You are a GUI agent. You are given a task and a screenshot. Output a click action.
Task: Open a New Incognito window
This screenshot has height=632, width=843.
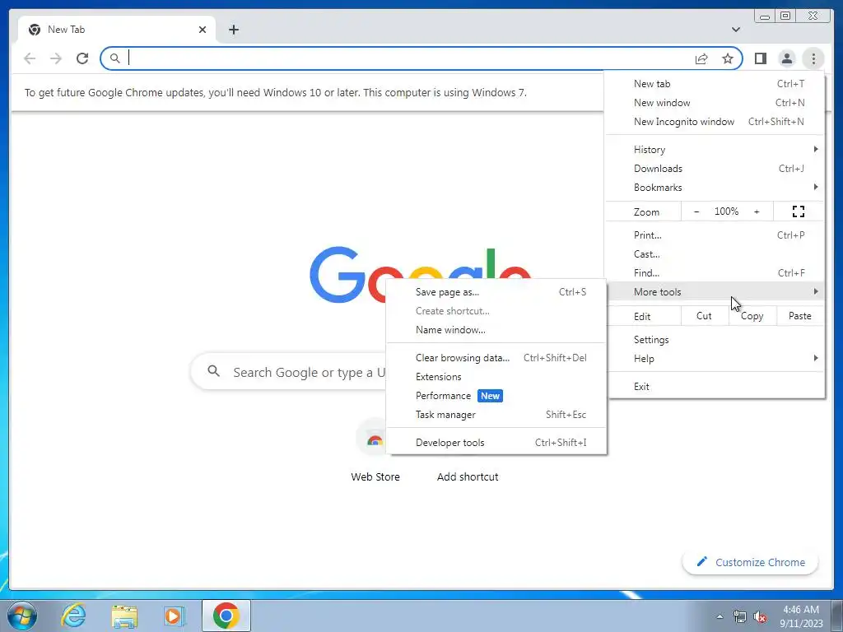[715, 122]
